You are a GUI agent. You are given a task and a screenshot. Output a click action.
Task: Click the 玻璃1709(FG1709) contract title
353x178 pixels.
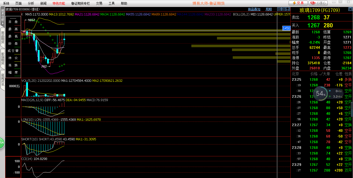pos(319,10)
